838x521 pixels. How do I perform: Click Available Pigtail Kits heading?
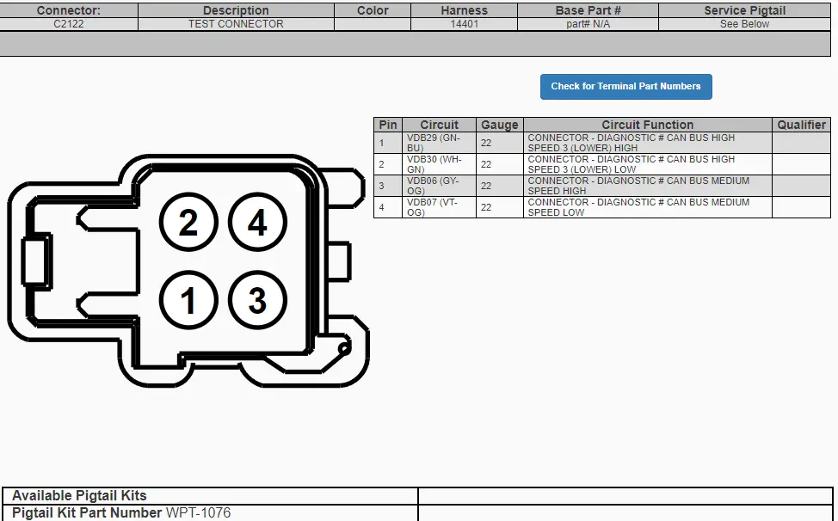(79, 495)
